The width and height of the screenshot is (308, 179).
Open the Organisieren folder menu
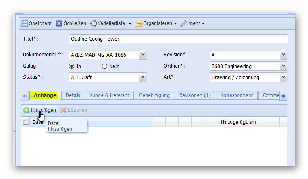pyautogui.click(x=156, y=23)
